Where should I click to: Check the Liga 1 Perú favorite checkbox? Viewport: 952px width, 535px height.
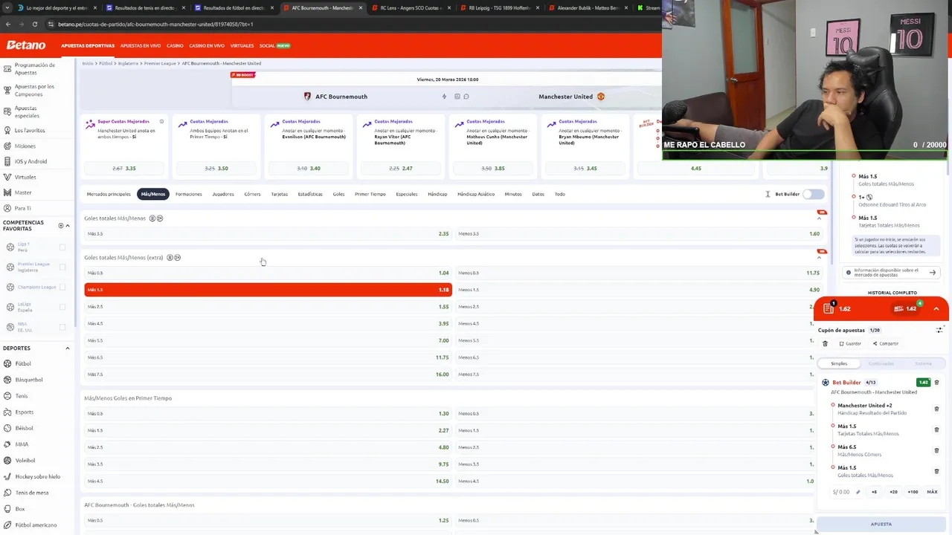(x=62, y=247)
